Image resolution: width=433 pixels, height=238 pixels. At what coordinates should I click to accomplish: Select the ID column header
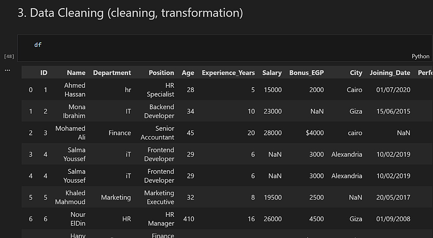pos(44,73)
